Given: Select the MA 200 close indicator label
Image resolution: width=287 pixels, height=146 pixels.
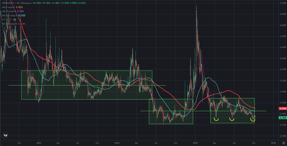Looking at the screenshot, I should click(10, 24).
